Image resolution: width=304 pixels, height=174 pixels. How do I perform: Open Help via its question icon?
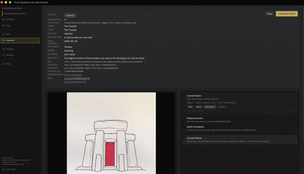click(4, 64)
